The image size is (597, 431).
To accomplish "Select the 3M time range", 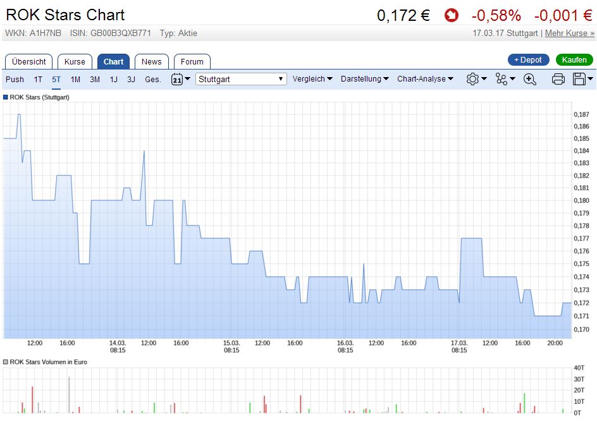I will click(x=95, y=79).
